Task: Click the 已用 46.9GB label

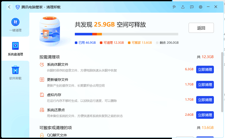Action: 87,43
